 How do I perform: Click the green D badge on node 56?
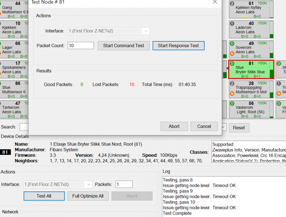click(232, 103)
